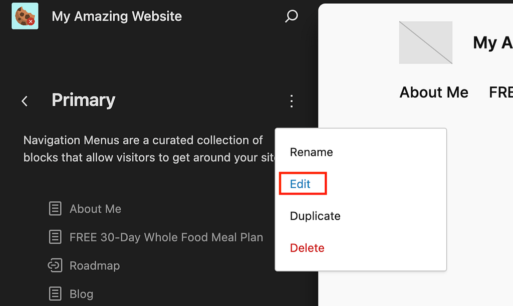Click the page icon beside FREE 30-Day plan item
The height and width of the screenshot is (306, 513).
click(55, 237)
